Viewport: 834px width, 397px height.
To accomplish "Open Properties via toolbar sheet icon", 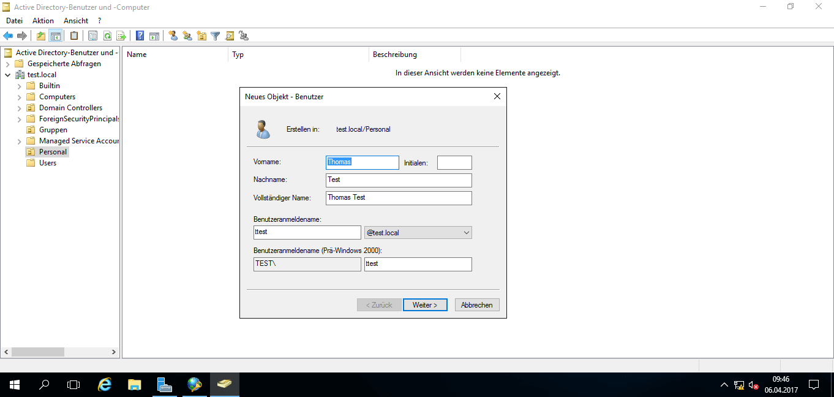I will 93,36.
